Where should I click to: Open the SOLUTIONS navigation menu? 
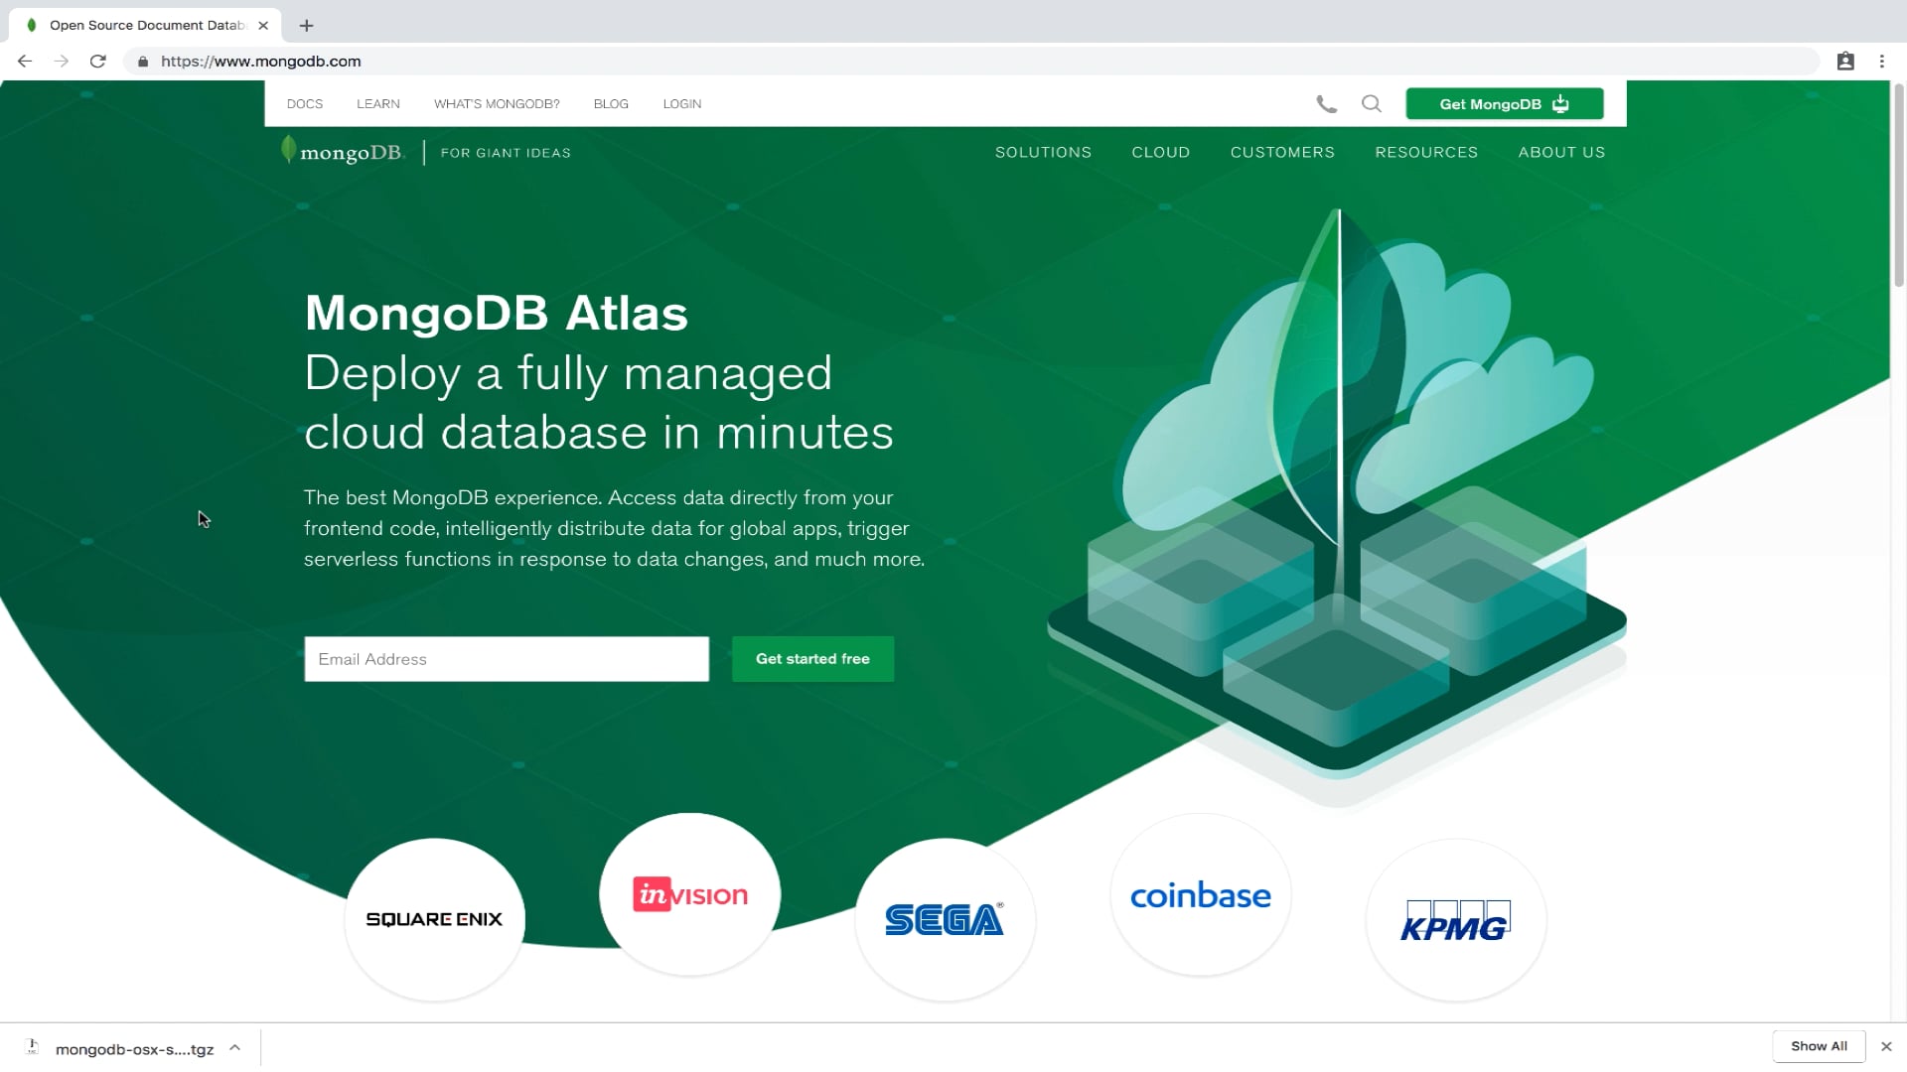click(1043, 153)
